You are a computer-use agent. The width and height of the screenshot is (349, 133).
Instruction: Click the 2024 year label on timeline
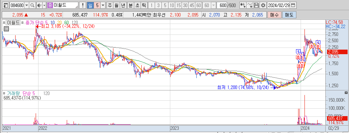[305, 128]
